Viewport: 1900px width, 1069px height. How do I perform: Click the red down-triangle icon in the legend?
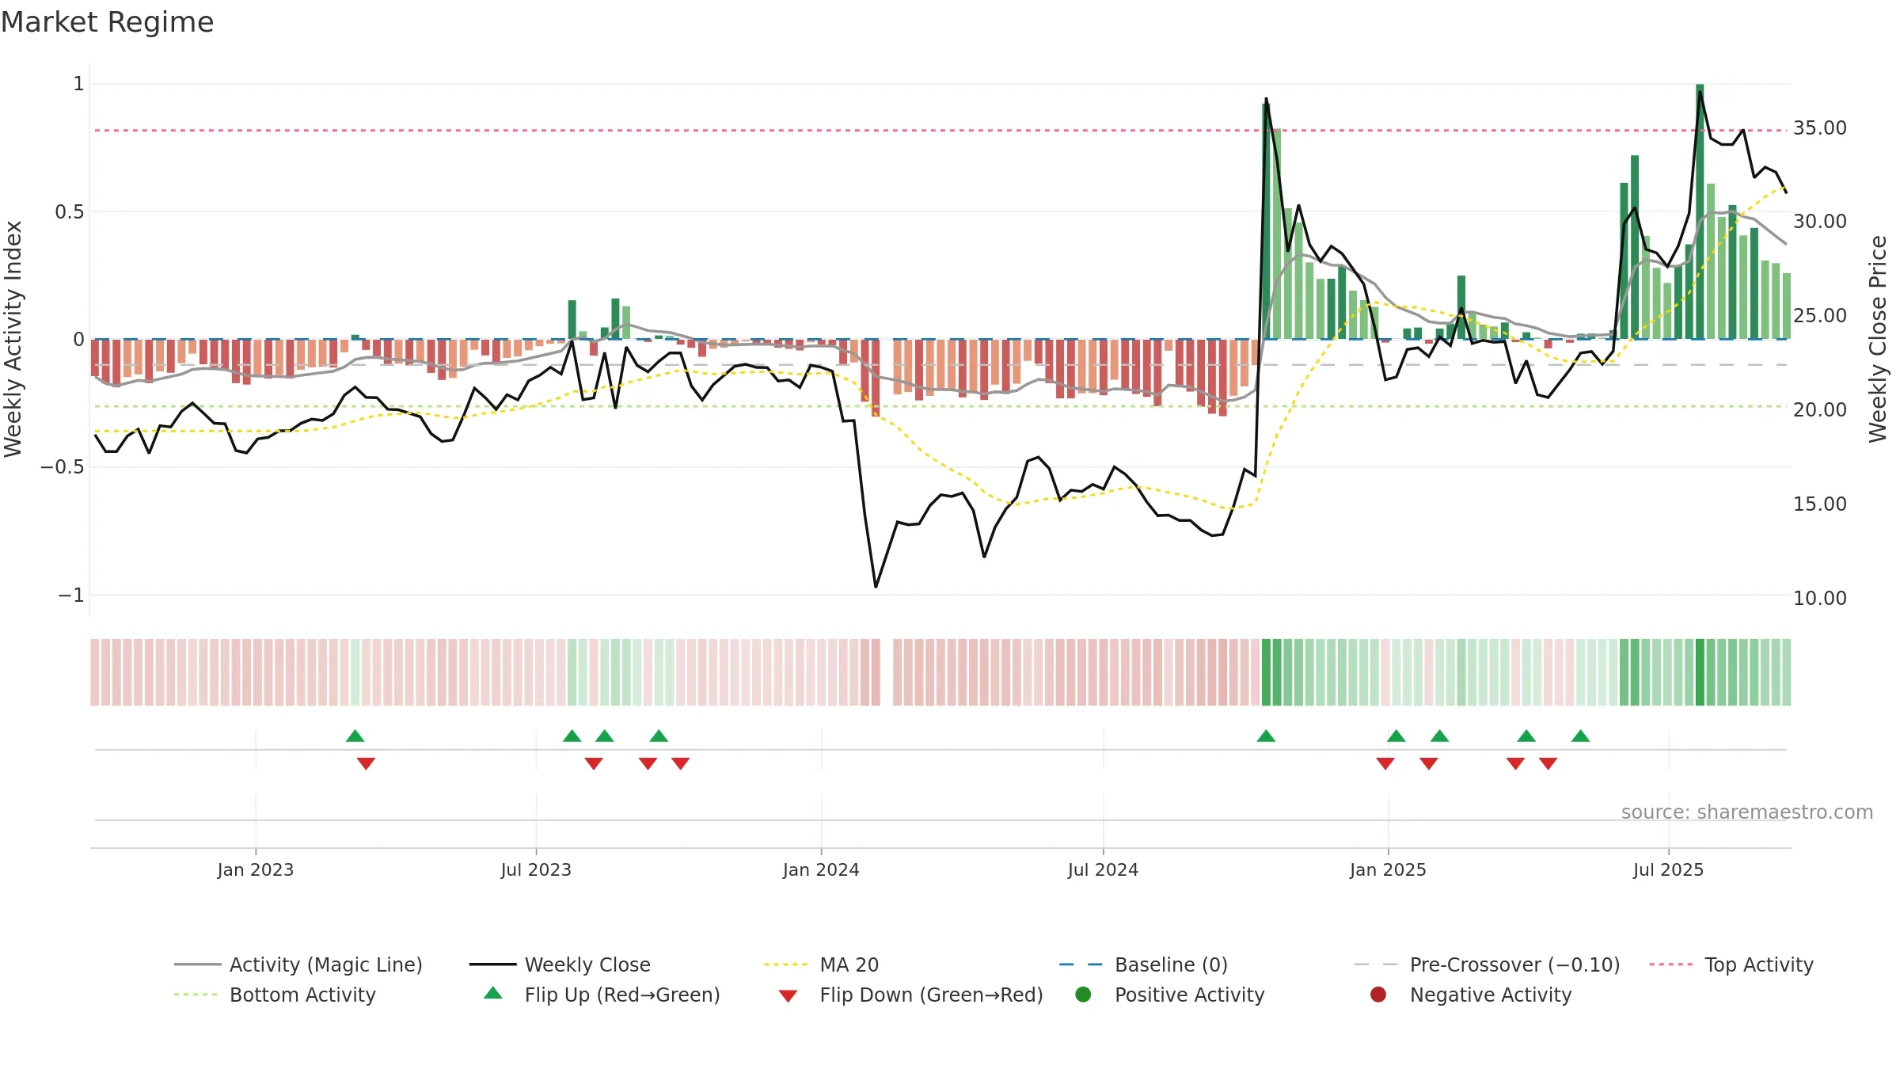pos(788,995)
